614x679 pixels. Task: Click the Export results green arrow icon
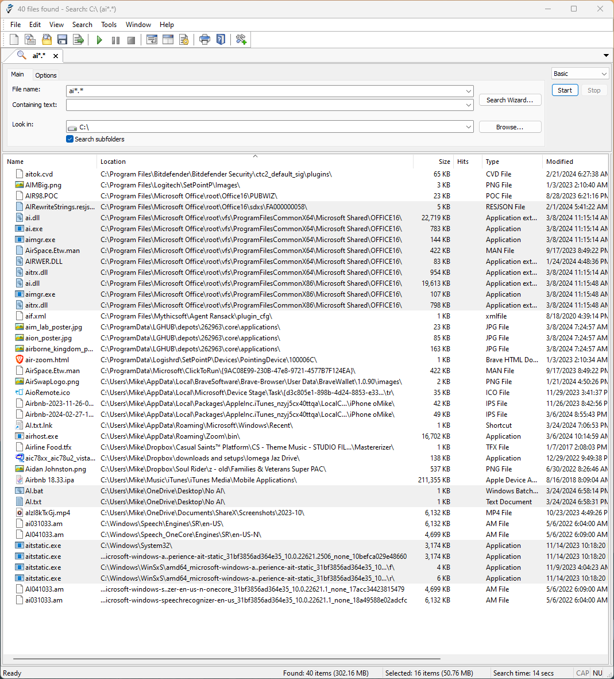pyautogui.click(x=79, y=40)
